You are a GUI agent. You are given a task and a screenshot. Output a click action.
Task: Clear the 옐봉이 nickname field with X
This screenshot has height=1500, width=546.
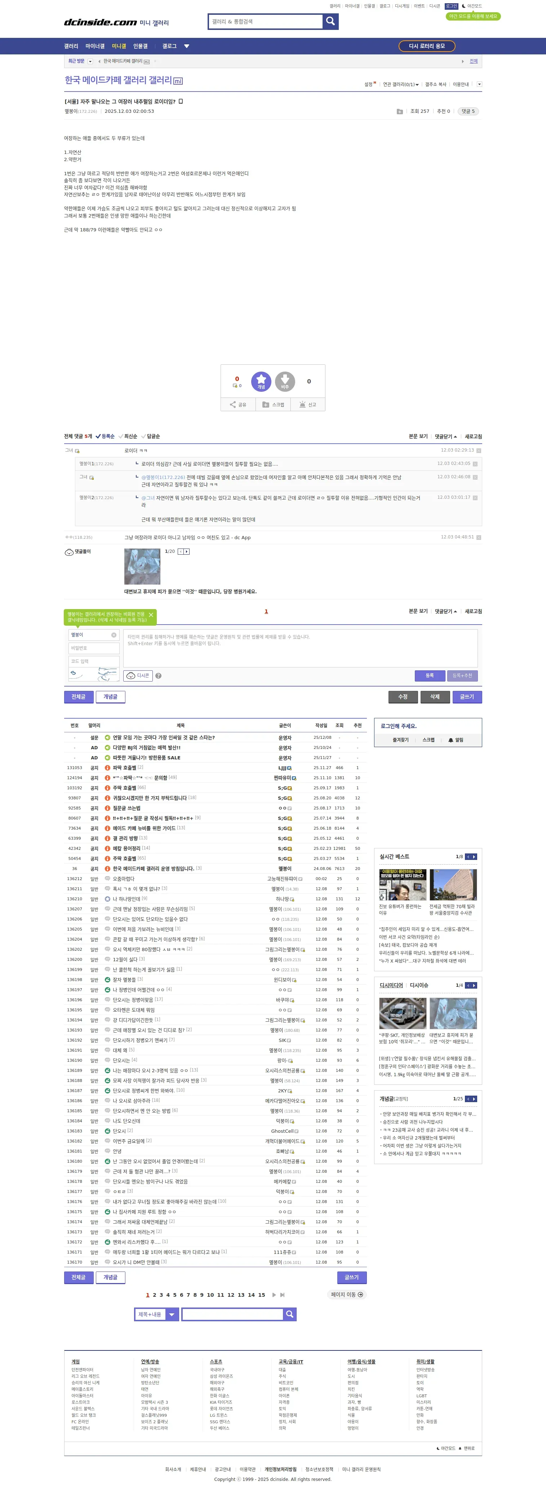point(114,635)
